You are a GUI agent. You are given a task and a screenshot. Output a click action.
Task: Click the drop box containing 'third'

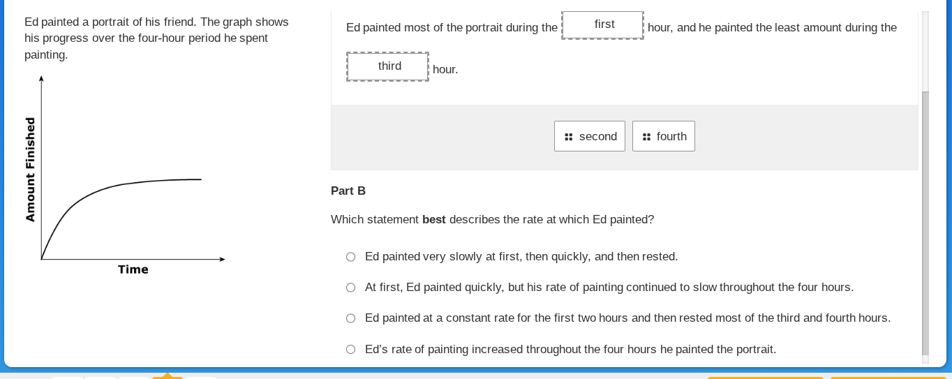(388, 66)
